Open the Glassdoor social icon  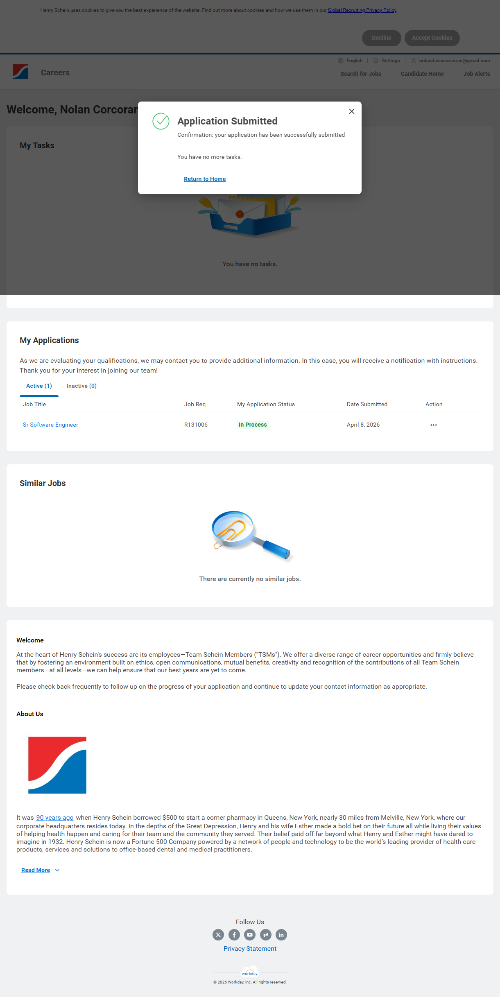click(x=265, y=935)
